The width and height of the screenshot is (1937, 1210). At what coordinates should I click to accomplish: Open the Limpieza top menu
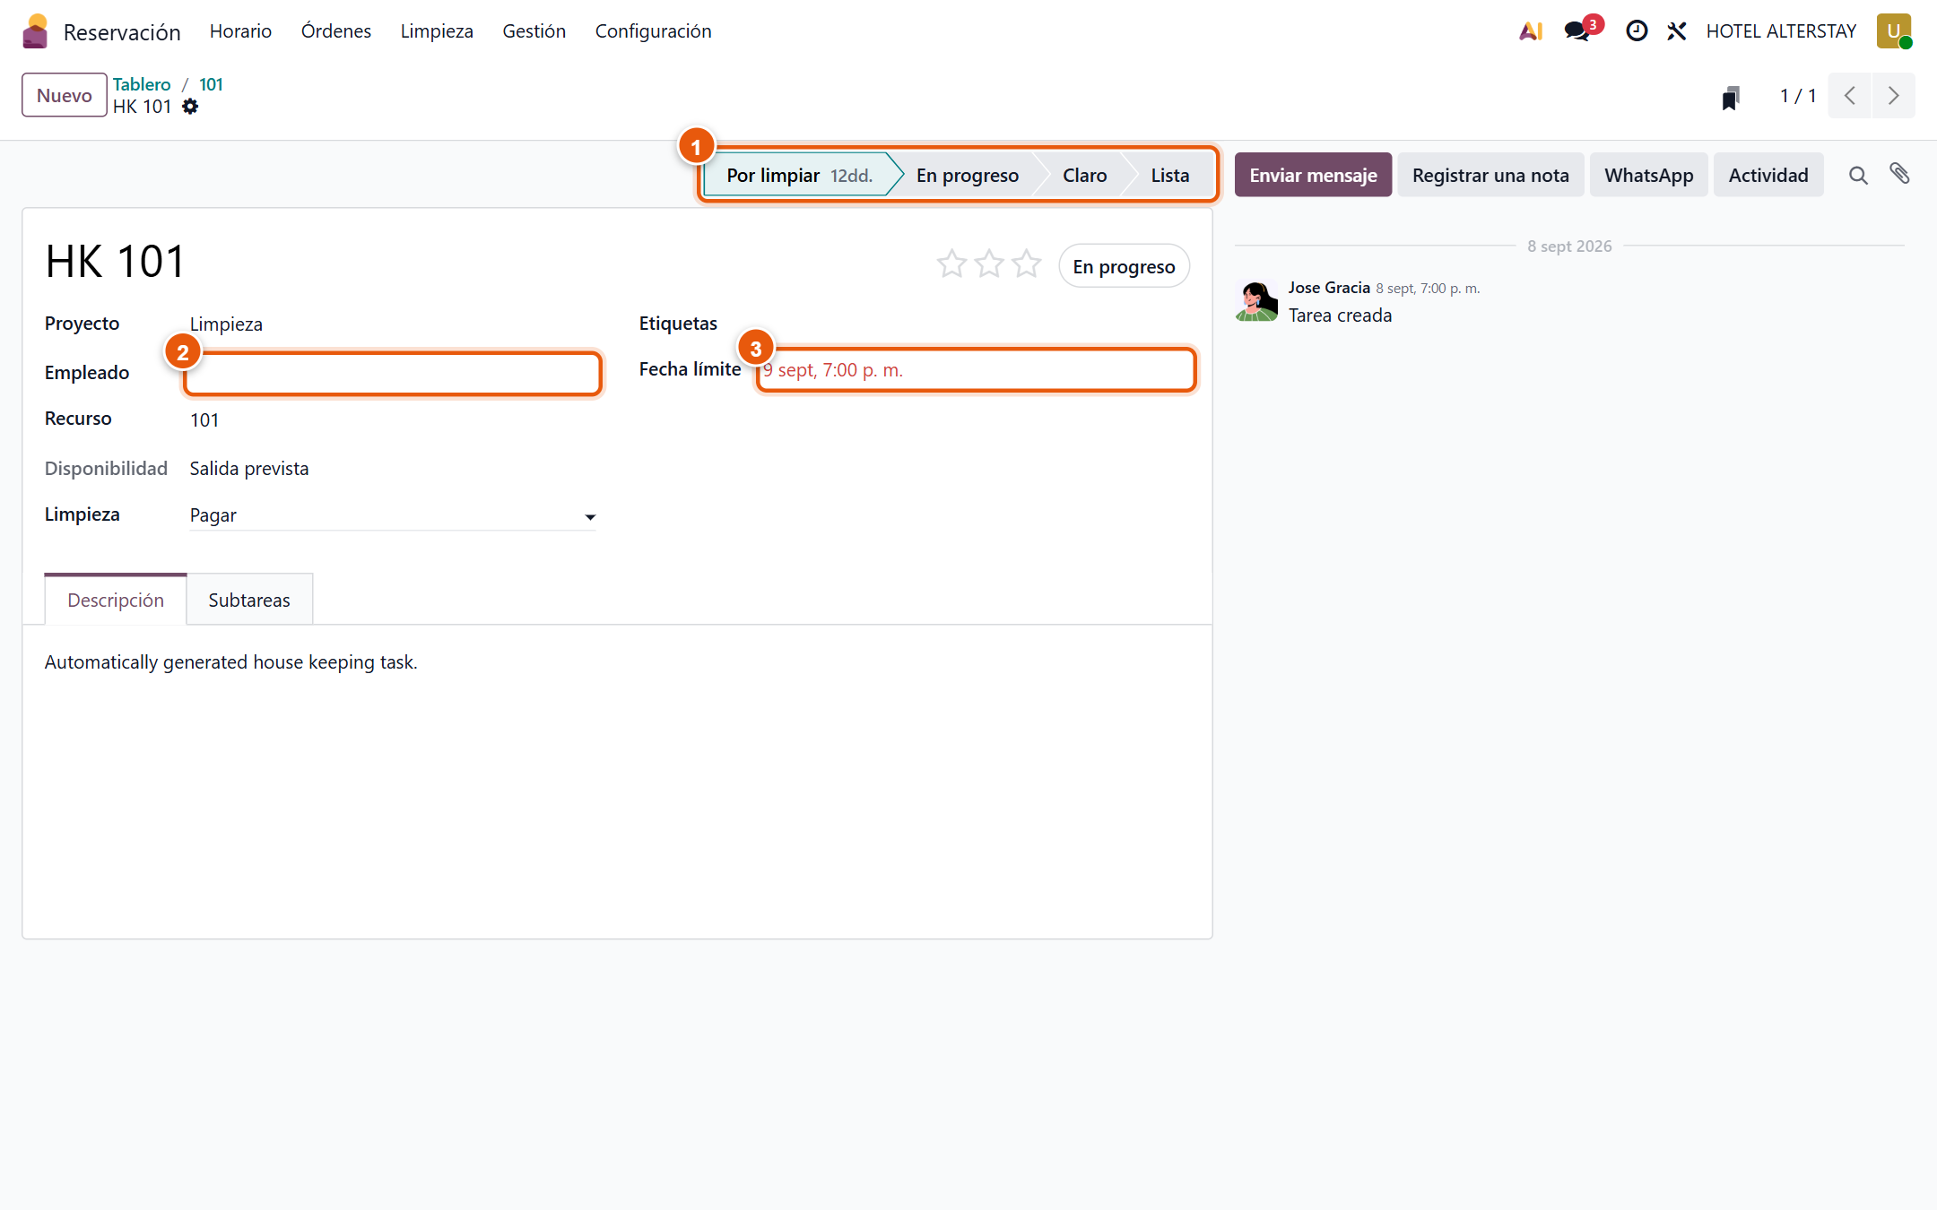[x=437, y=31]
